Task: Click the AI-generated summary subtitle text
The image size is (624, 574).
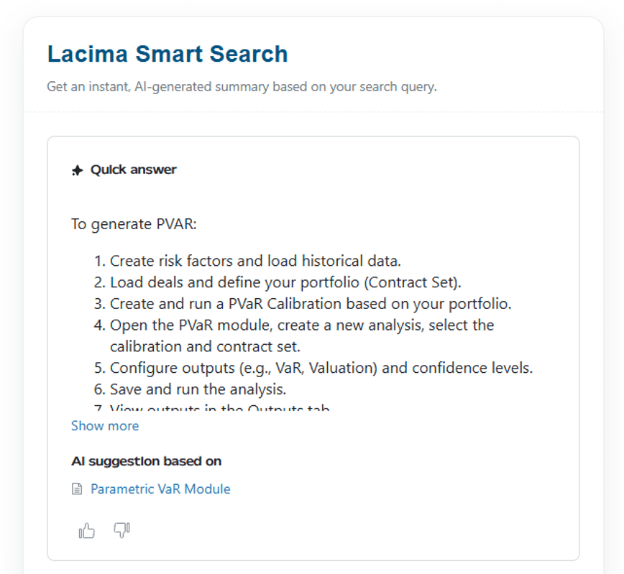Action: tap(242, 87)
